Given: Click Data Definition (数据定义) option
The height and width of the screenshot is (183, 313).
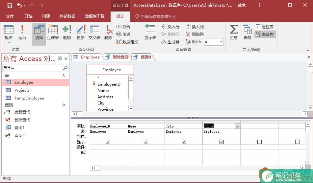Looking at the screenshot, I should [127, 42].
